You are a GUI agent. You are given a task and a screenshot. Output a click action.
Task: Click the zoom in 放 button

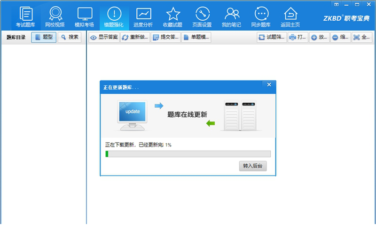[x=319, y=37]
